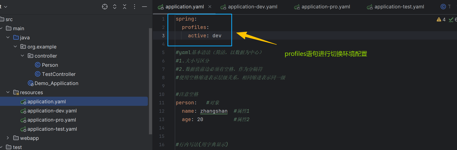457x150 pixels.
Task: Switch to the application-pro.yaml tab
Action: pyautogui.click(x=326, y=7)
